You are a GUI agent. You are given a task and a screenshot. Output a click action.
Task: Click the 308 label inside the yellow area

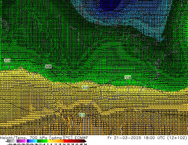pyautogui.click(x=85, y=88)
